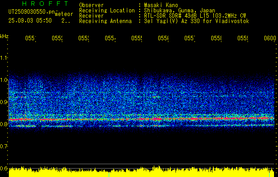The image size is (278, 177).
Task: Select the RTL-SDR SDR# receiver details text
Action: pos(195,16)
